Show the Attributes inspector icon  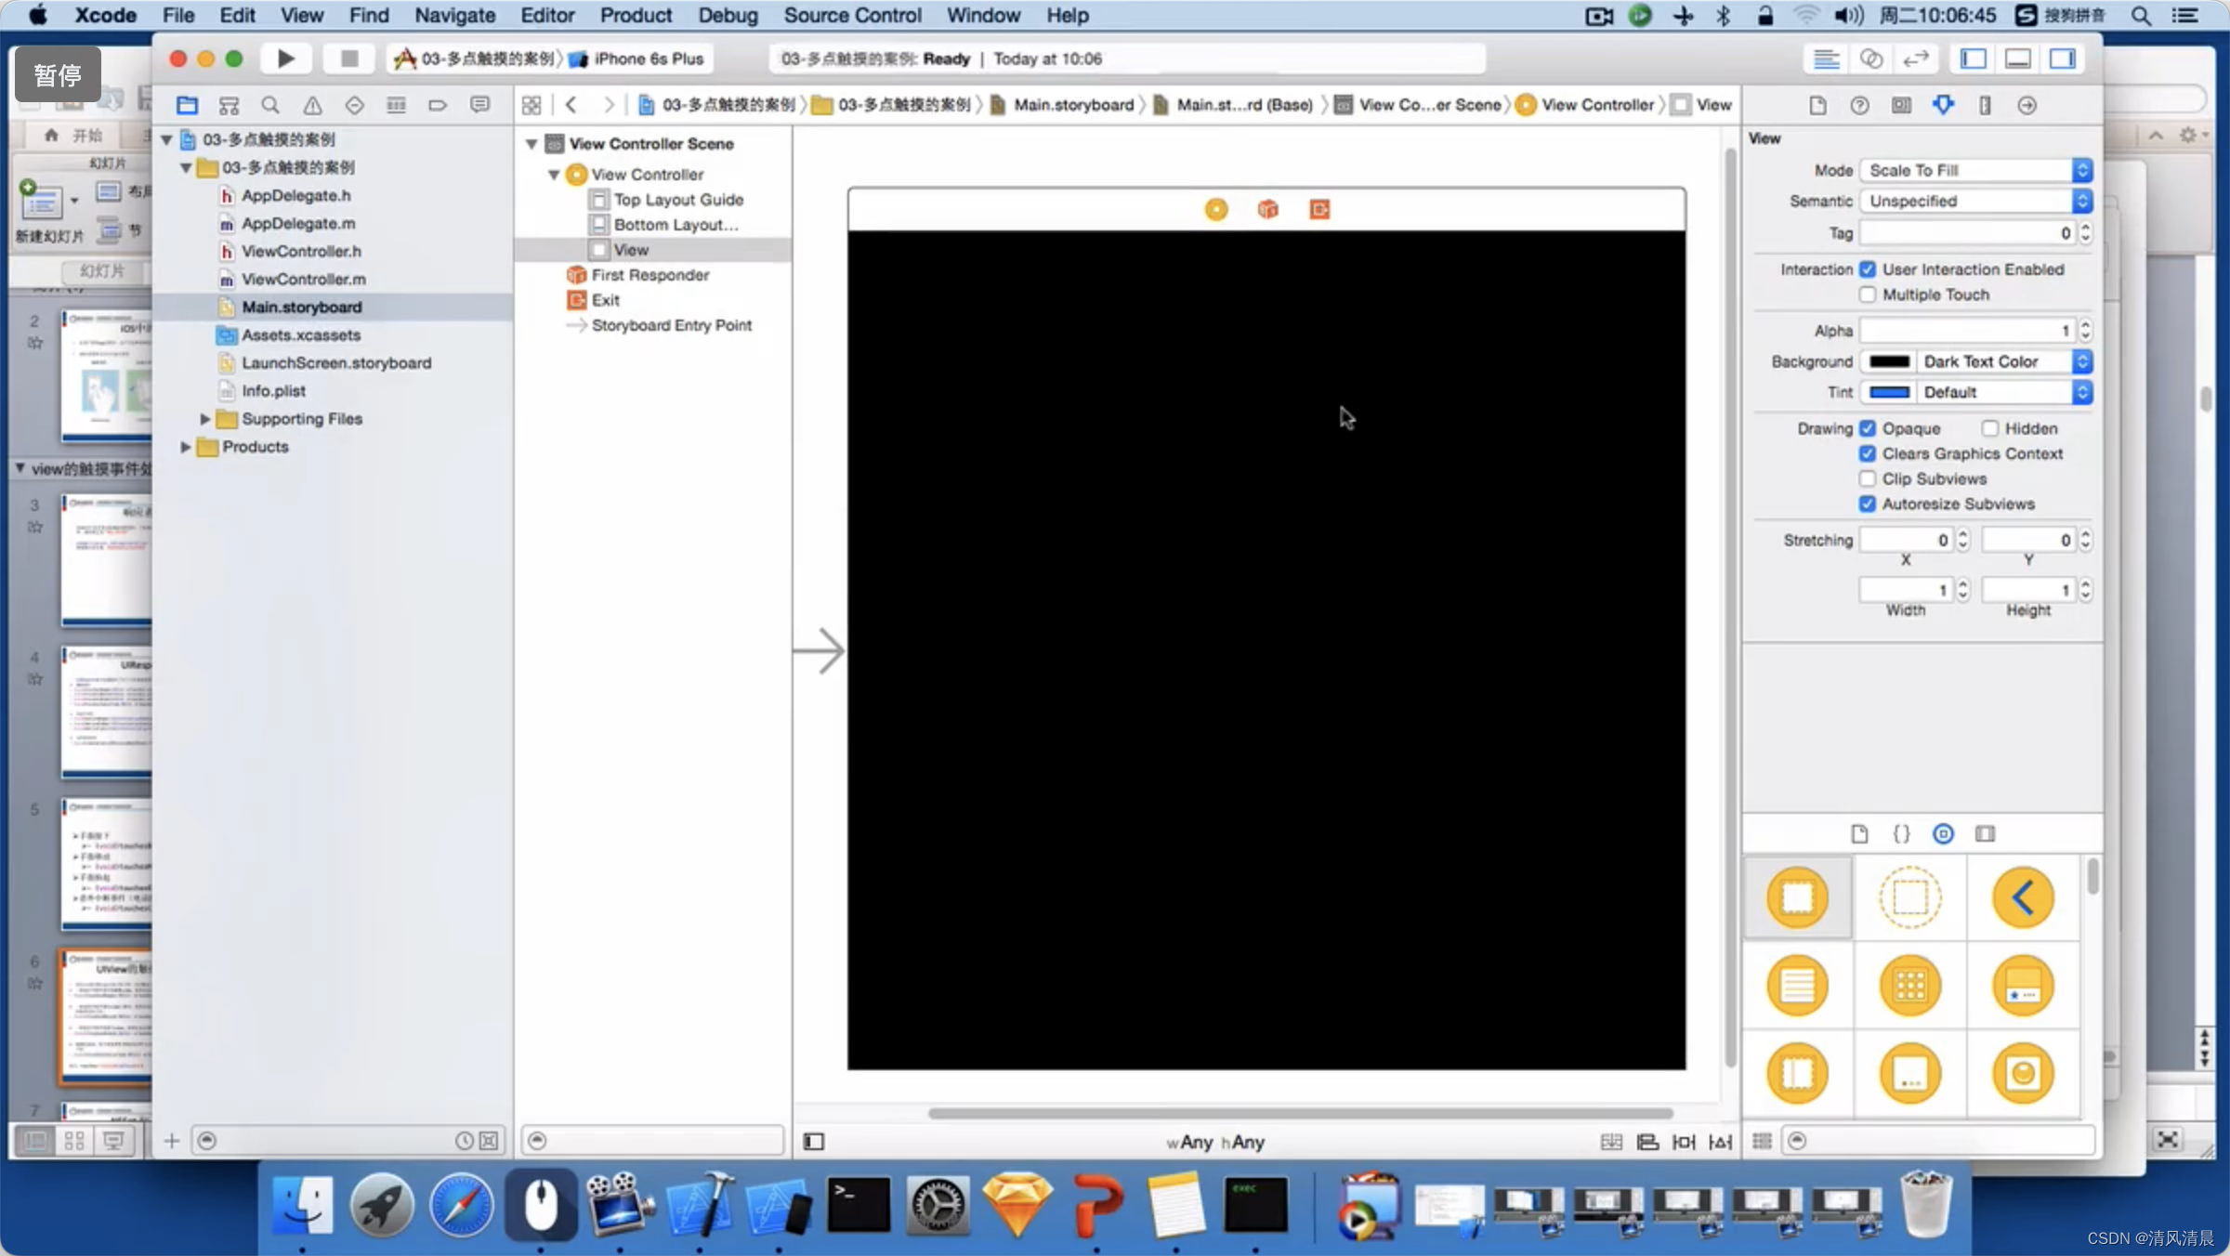click(x=1942, y=105)
